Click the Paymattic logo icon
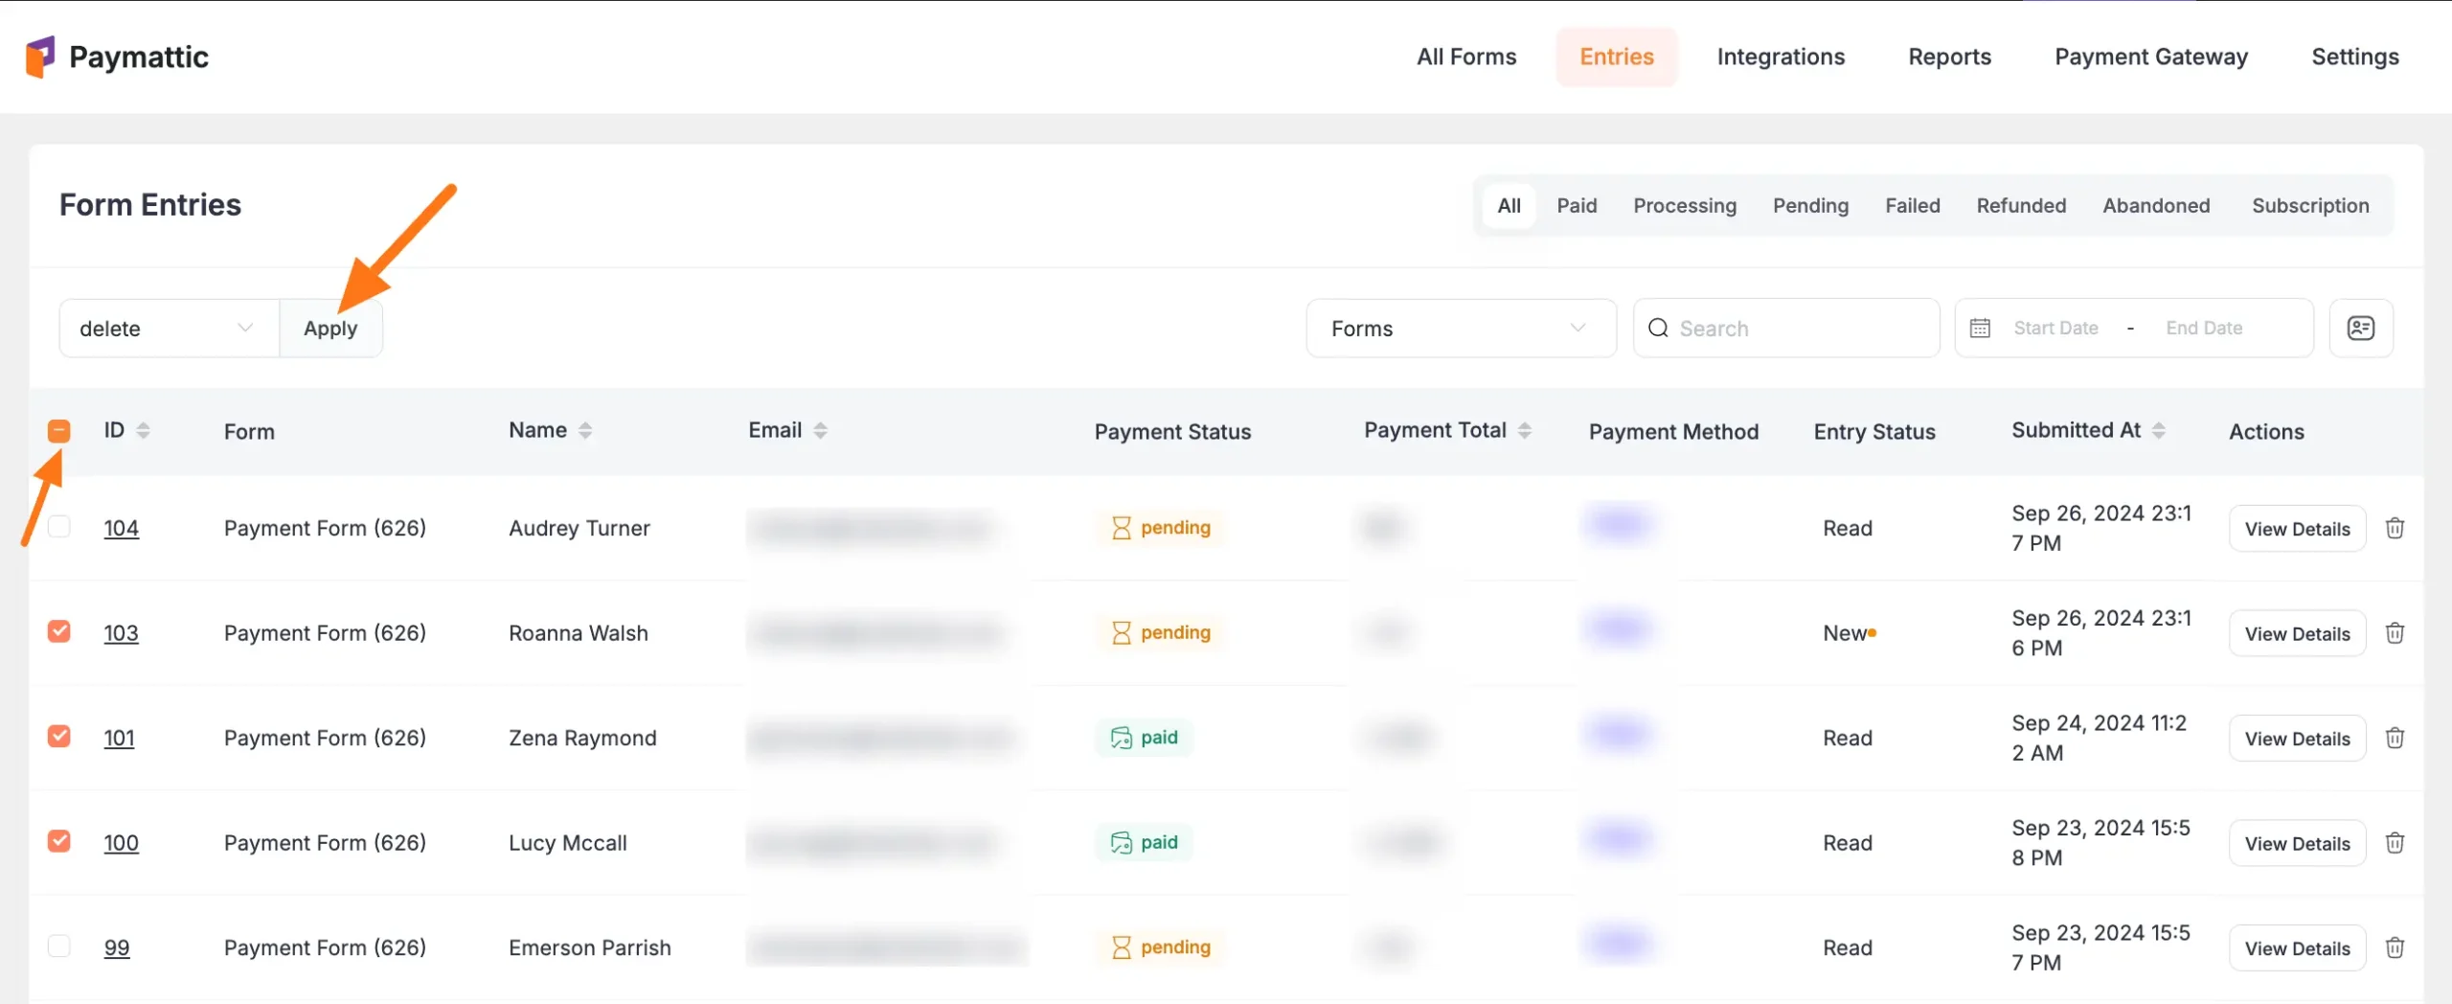2452x1004 pixels. coord(40,57)
